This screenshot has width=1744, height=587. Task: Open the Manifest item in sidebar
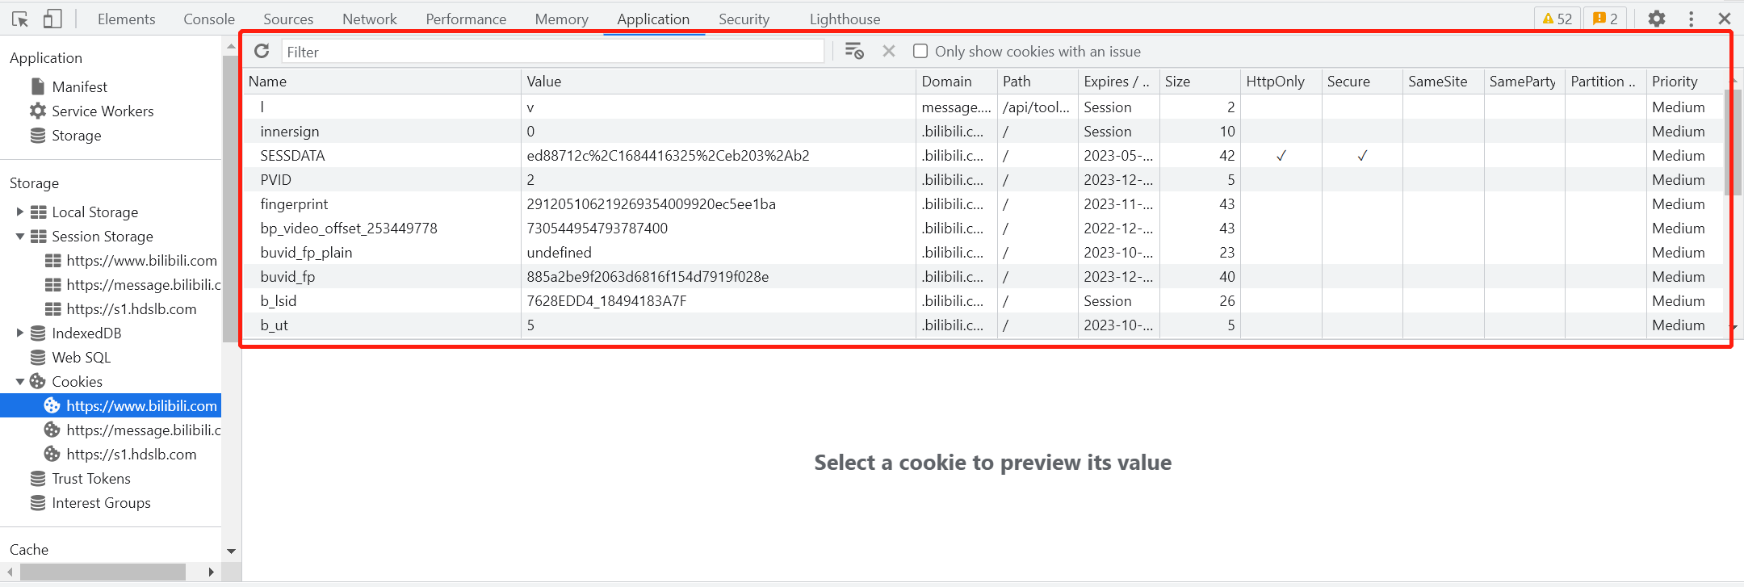(79, 86)
